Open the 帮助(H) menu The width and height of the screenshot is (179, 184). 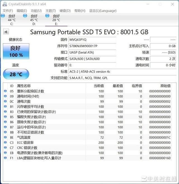80,11
